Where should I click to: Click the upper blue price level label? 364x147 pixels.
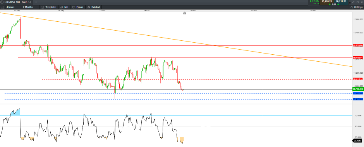coord(358,93)
